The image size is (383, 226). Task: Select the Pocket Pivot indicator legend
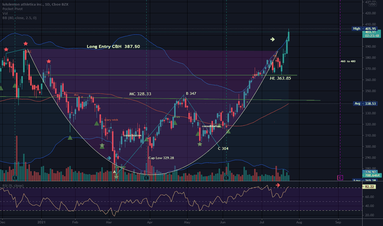[x=12, y=9]
